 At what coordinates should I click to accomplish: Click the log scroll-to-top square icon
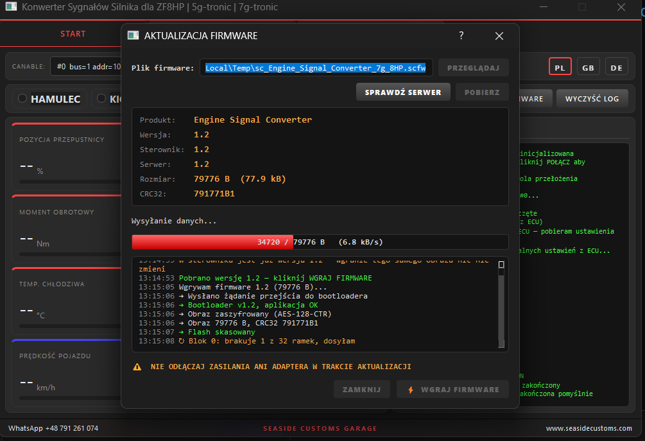point(501,264)
